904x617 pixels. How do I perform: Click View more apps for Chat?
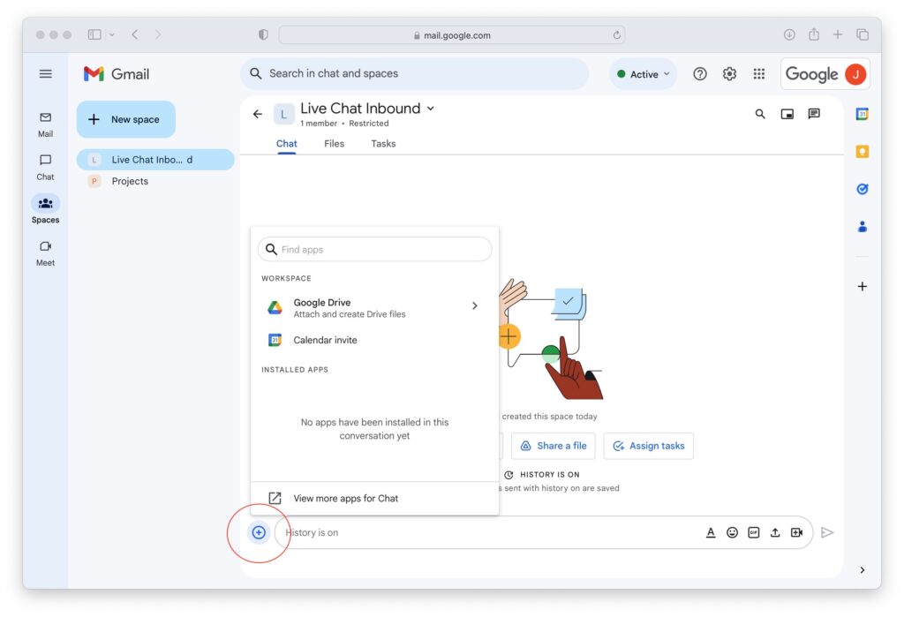click(x=374, y=498)
